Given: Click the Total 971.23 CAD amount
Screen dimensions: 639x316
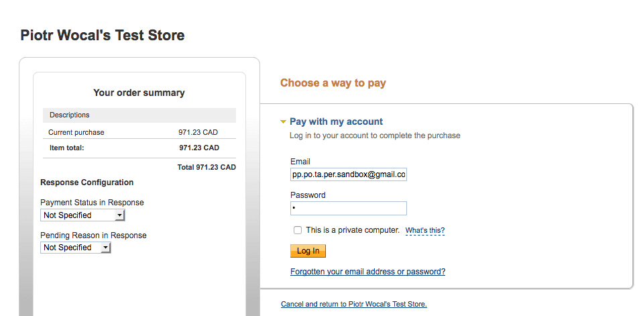Looking at the screenshot, I should pos(206,167).
